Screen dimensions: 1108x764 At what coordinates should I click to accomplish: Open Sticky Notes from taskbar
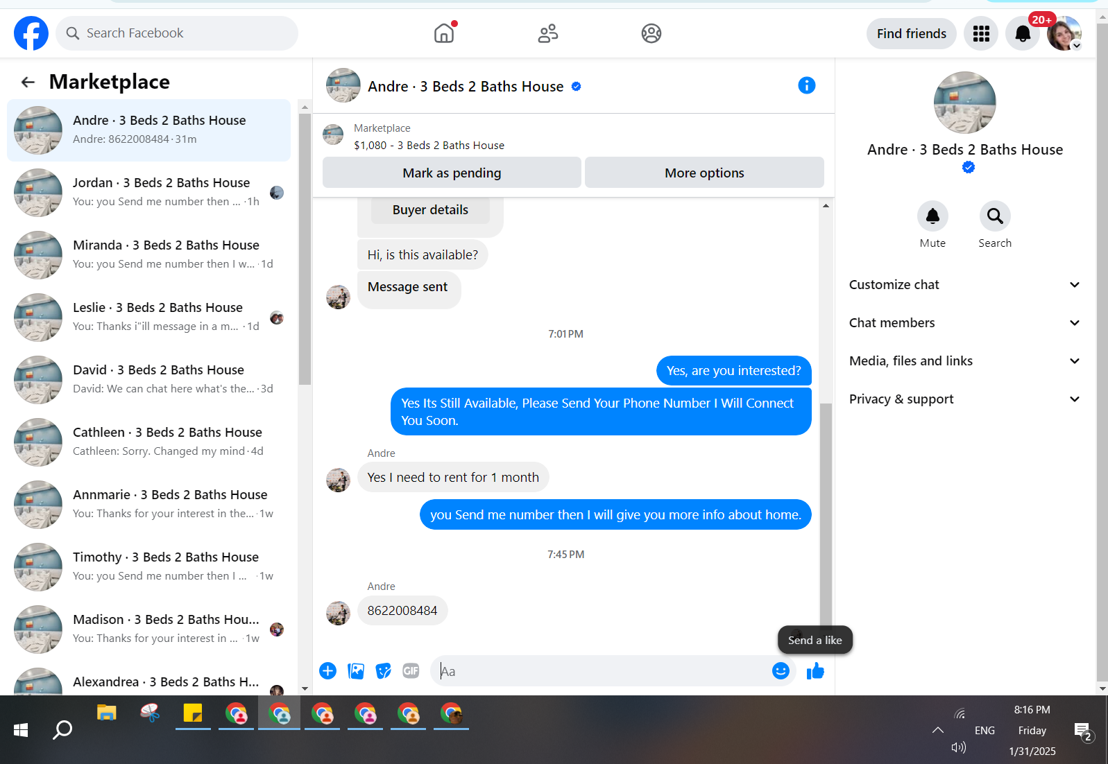[193, 713]
